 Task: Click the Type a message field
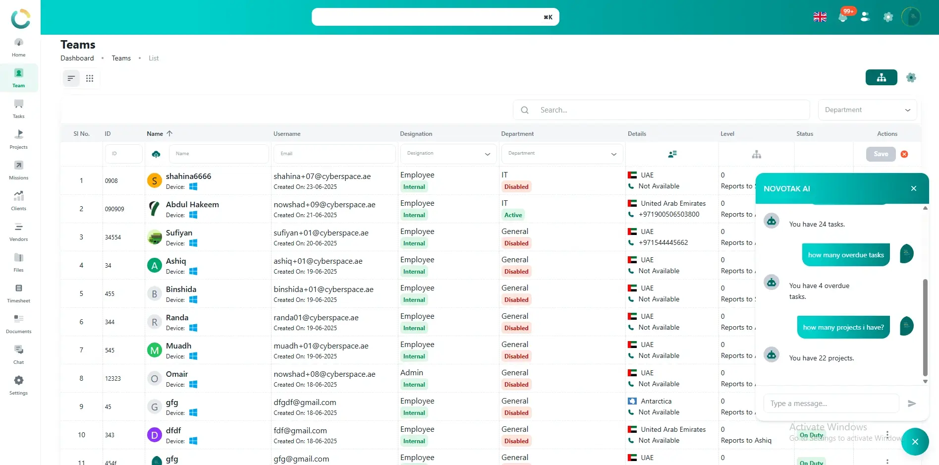coord(831,404)
